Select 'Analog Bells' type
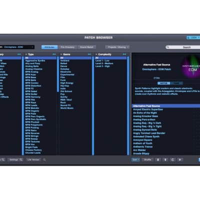 (31, 66)
